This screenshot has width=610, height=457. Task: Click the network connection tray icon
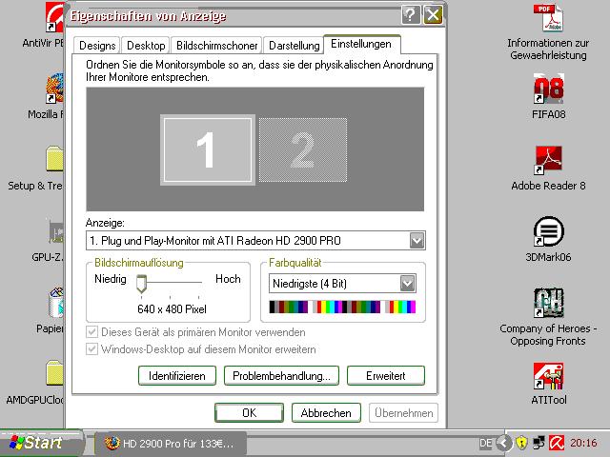coord(539,443)
